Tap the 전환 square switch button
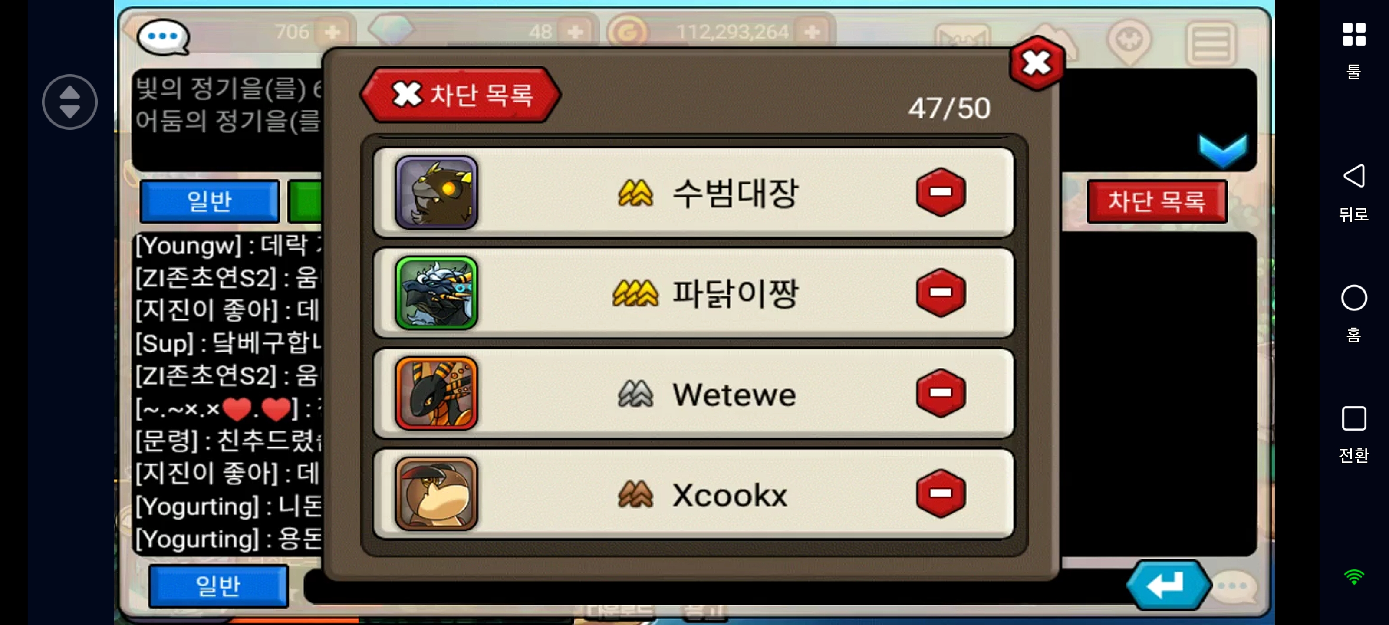Image resolution: width=1389 pixels, height=625 pixels. [x=1353, y=418]
